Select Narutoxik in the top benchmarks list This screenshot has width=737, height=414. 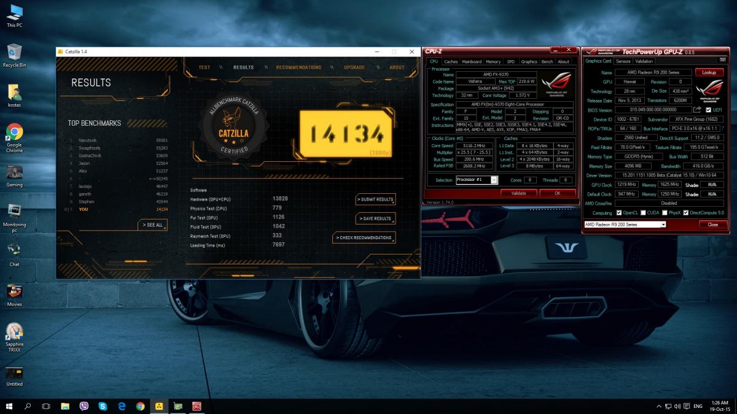tap(118, 140)
